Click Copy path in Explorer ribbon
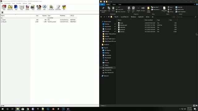 [119, 10]
